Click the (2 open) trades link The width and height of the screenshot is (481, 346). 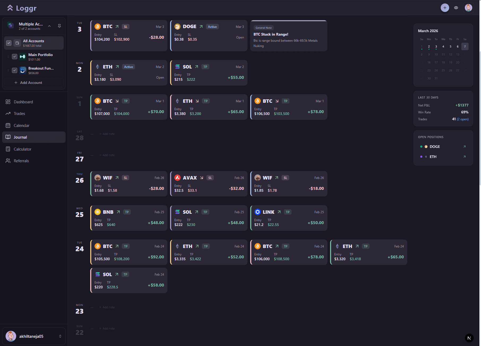pyautogui.click(x=462, y=119)
